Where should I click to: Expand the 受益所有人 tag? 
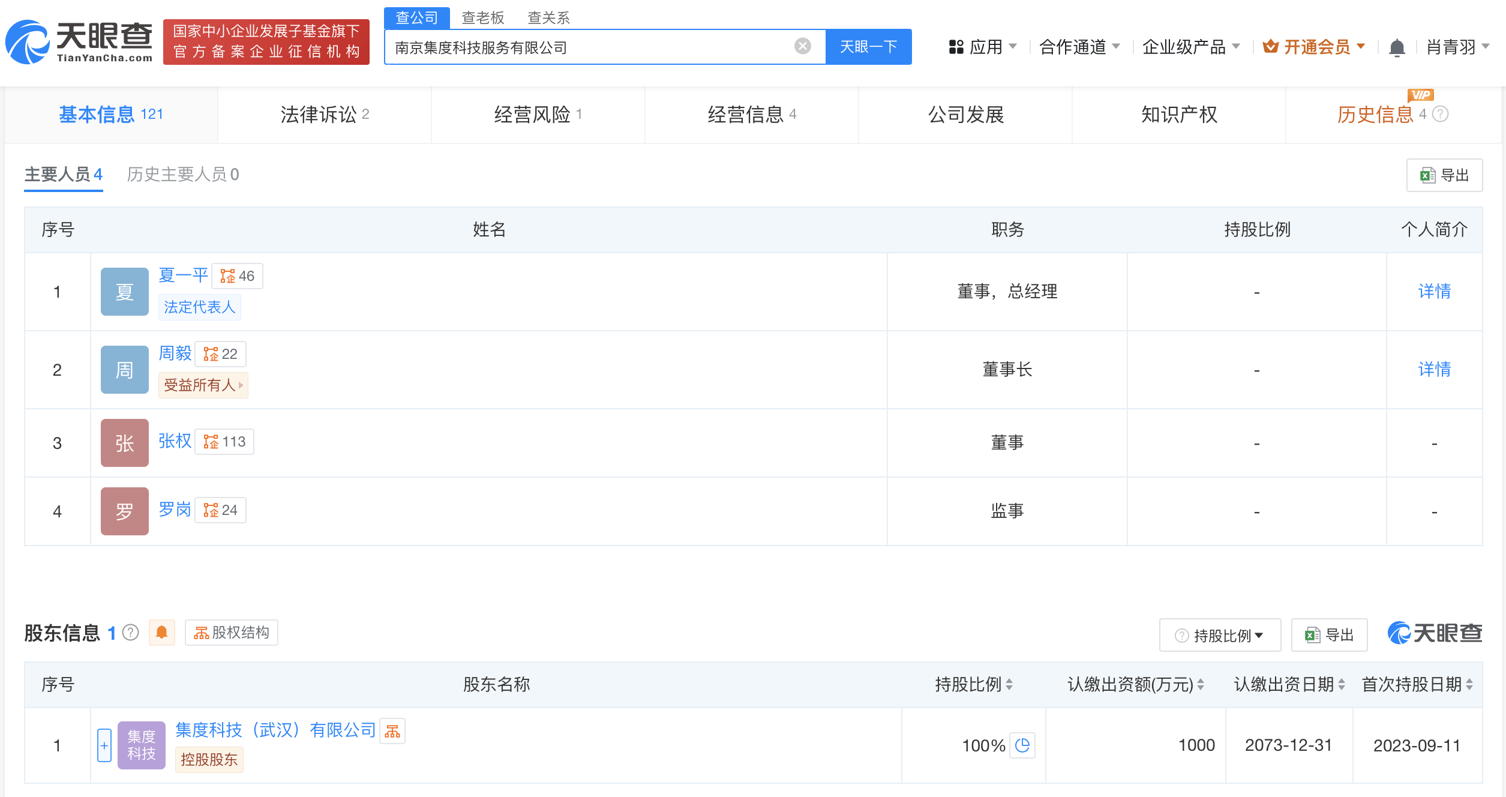pyautogui.click(x=203, y=385)
